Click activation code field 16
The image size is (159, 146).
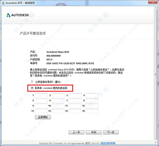[x=92, y=111]
